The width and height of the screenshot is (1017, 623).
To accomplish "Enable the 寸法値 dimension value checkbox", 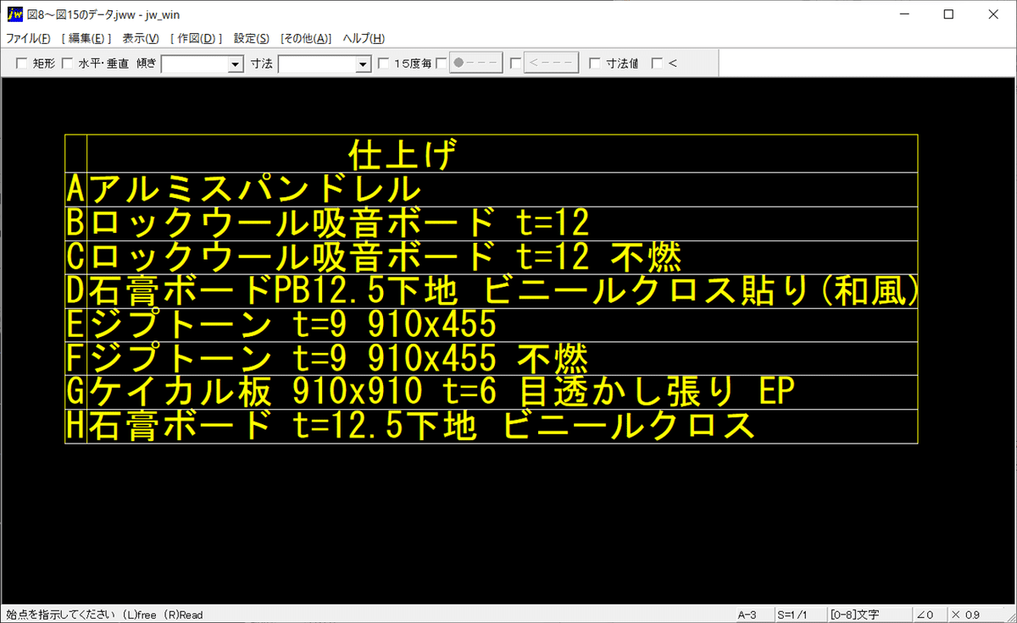I will [x=594, y=63].
